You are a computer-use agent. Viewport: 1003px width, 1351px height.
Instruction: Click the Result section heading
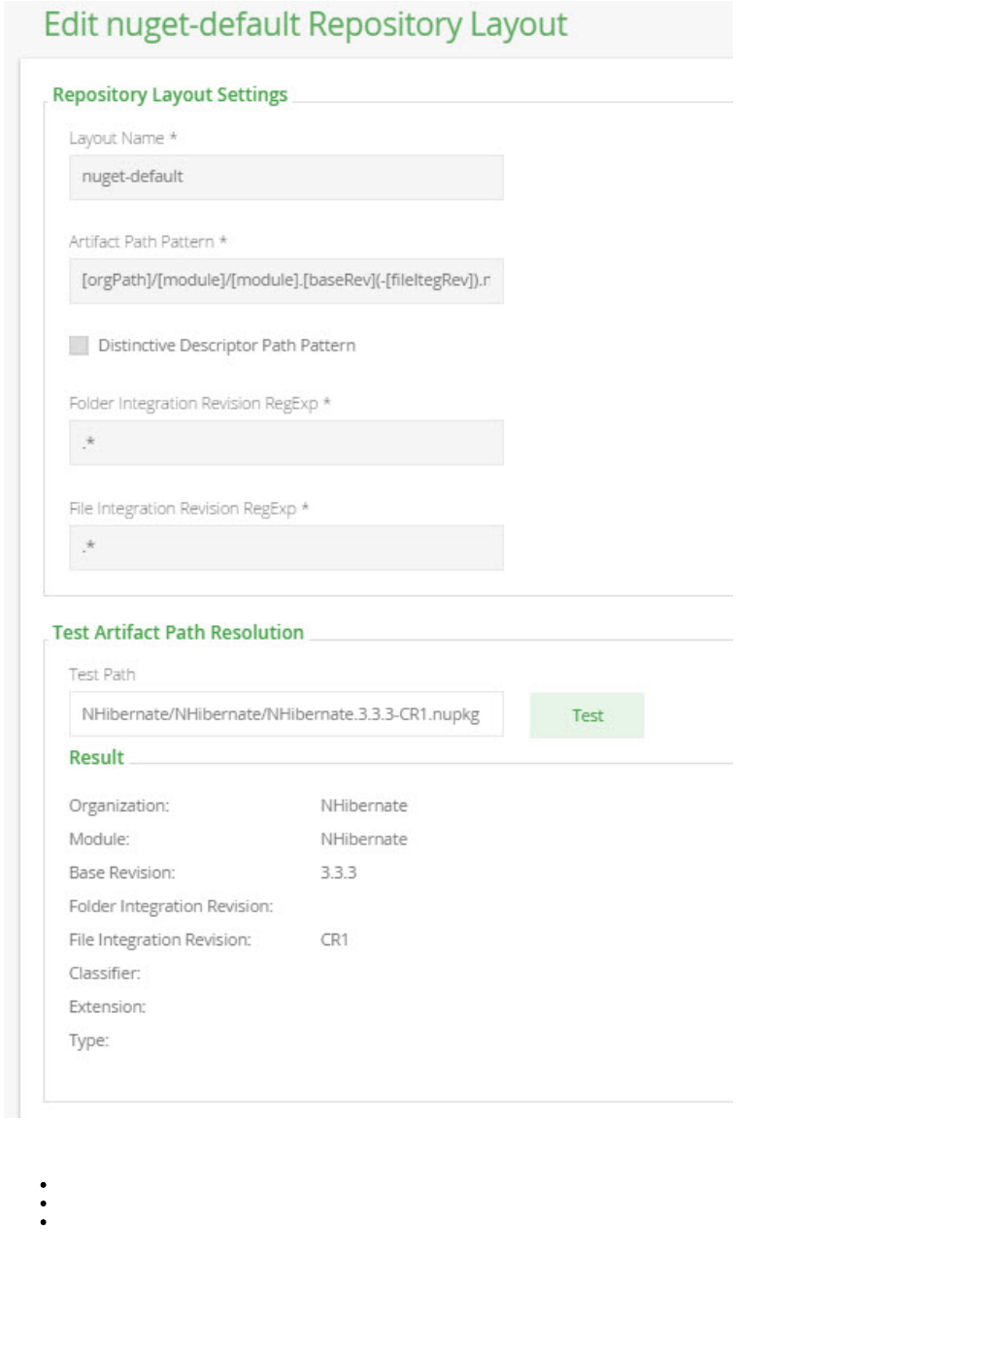(96, 758)
